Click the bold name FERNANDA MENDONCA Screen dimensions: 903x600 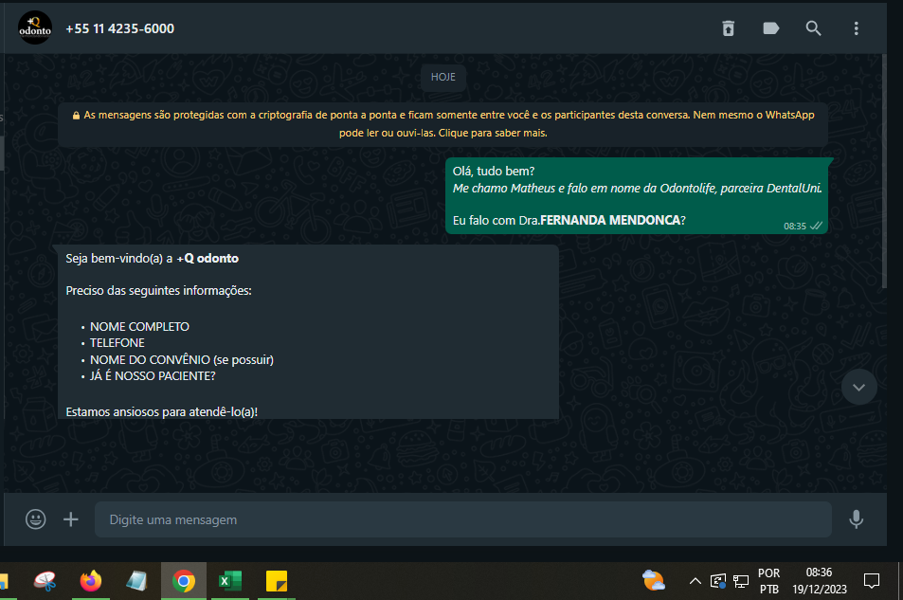point(610,220)
